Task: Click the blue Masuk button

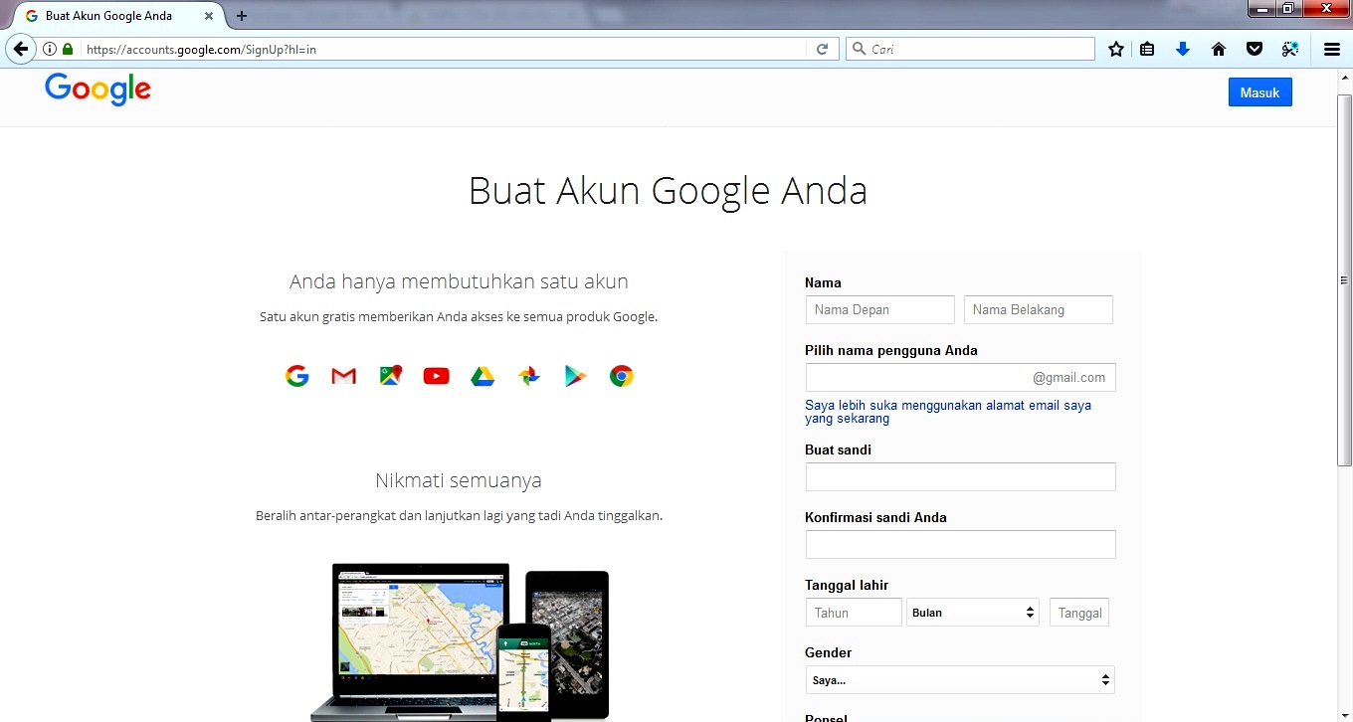Action: pyautogui.click(x=1259, y=91)
